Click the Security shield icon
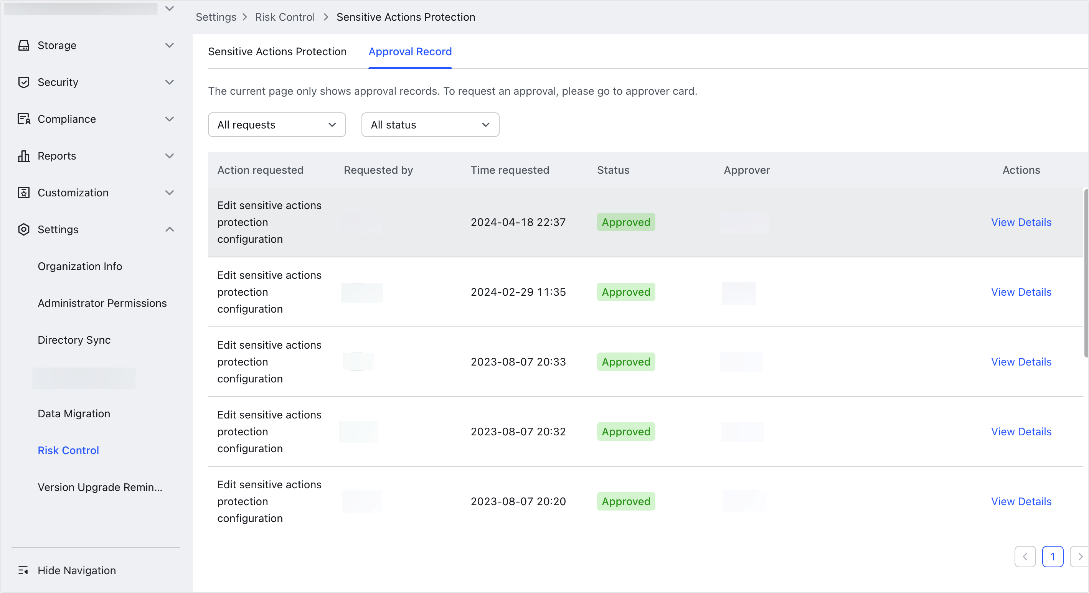The height and width of the screenshot is (593, 1089). tap(24, 82)
